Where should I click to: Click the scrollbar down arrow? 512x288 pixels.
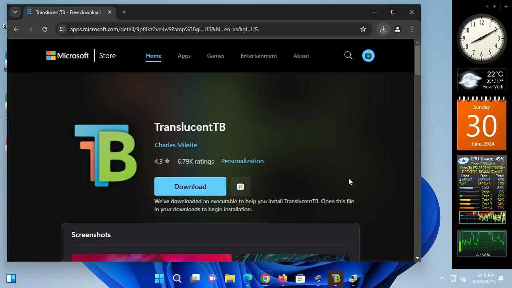(x=417, y=258)
